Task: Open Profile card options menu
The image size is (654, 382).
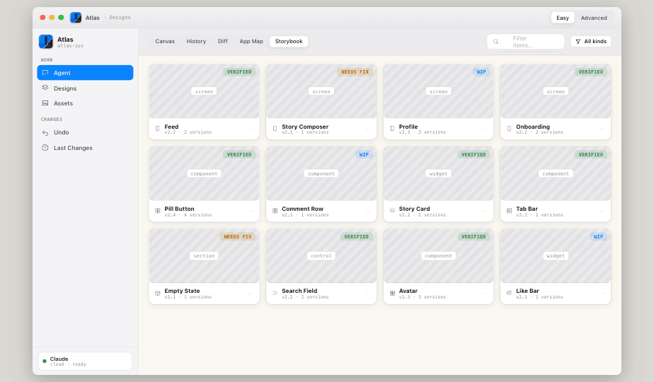Action: point(485,129)
